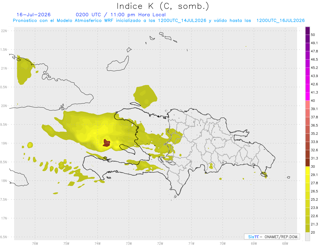Click the longitude axis label "70W"
320x247 pixels.
223,244
